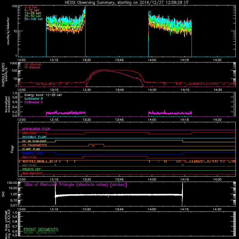This screenshot has width=239, height=239.
Task: Click the FRONTS_OFF flag label
Action: [x=32, y=169]
